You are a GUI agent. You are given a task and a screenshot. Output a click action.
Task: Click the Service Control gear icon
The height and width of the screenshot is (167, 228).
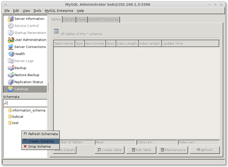(x=11, y=26)
